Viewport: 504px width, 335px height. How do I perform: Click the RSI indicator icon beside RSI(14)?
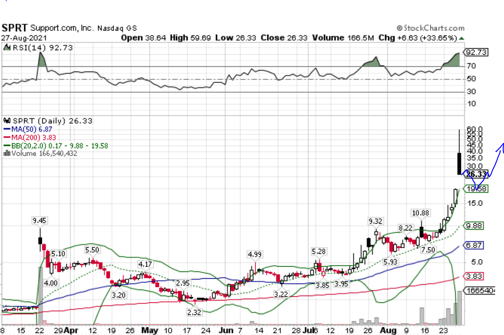(x=6, y=48)
